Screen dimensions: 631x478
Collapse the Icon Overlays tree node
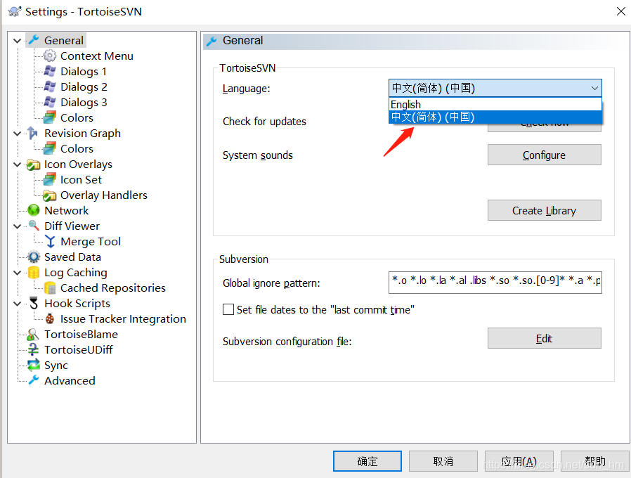(18, 164)
